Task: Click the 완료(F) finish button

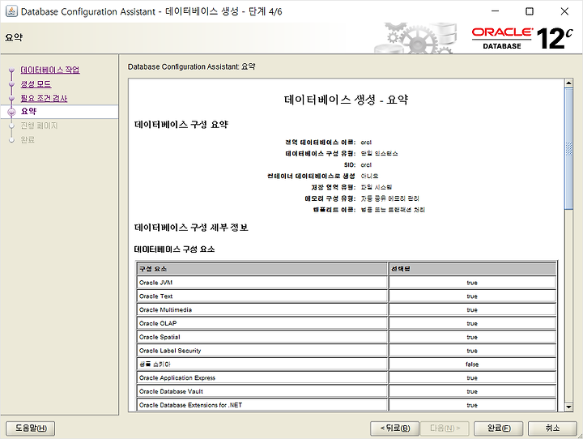Action: [499, 428]
